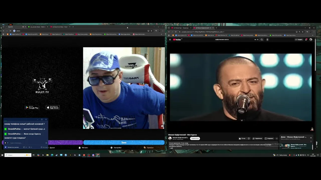Reload the rulet.tv page
The width and height of the screenshot is (321, 180).
pyautogui.click(x=10, y=31)
